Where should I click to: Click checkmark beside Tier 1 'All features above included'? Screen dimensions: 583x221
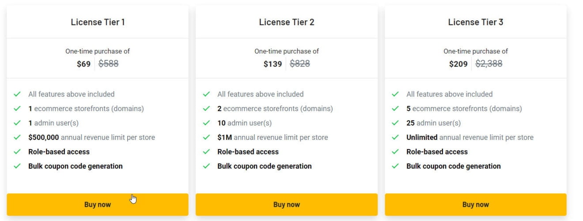(17, 94)
